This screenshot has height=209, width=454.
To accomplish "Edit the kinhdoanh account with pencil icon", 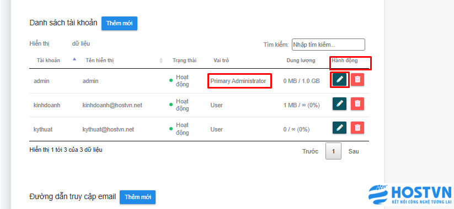I will click(x=340, y=103).
